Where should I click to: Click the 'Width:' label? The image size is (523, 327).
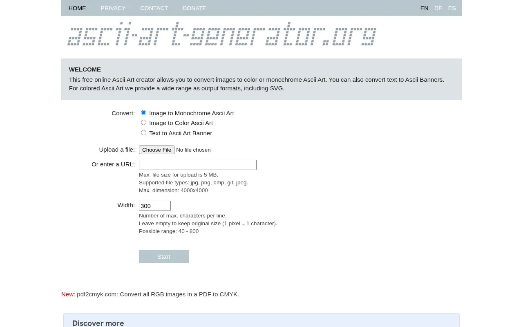[x=126, y=205]
